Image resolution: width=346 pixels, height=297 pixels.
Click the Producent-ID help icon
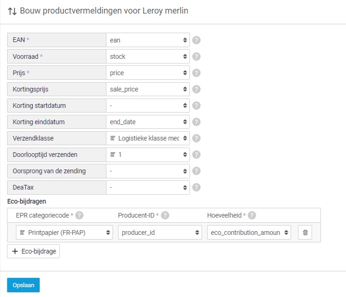[x=165, y=215]
